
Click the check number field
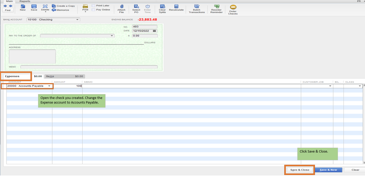pos(145,27)
